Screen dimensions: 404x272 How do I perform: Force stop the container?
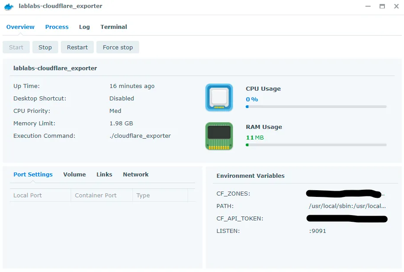point(118,47)
